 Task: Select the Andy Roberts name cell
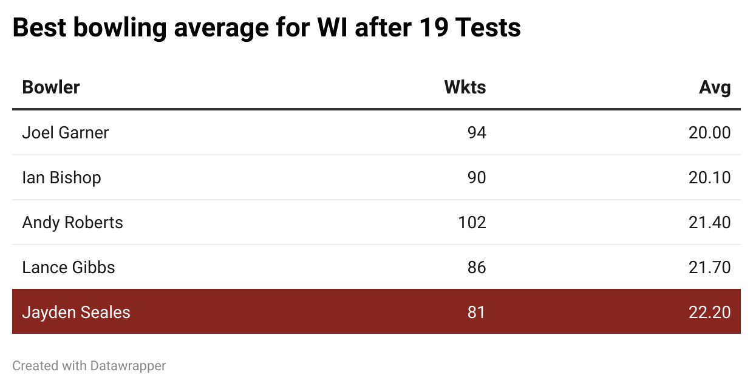72,223
